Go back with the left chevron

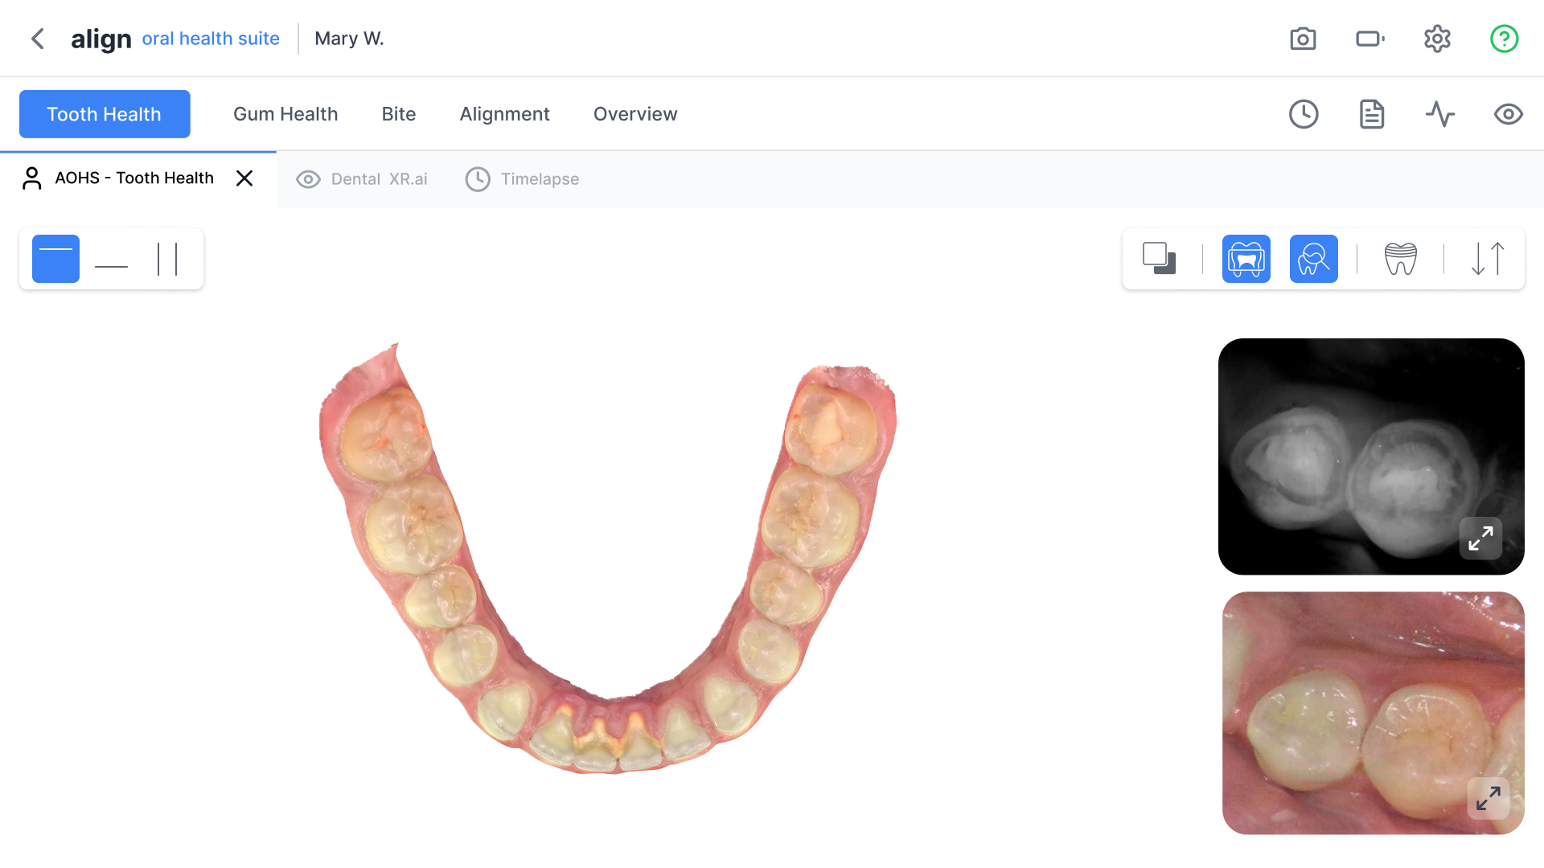38,39
